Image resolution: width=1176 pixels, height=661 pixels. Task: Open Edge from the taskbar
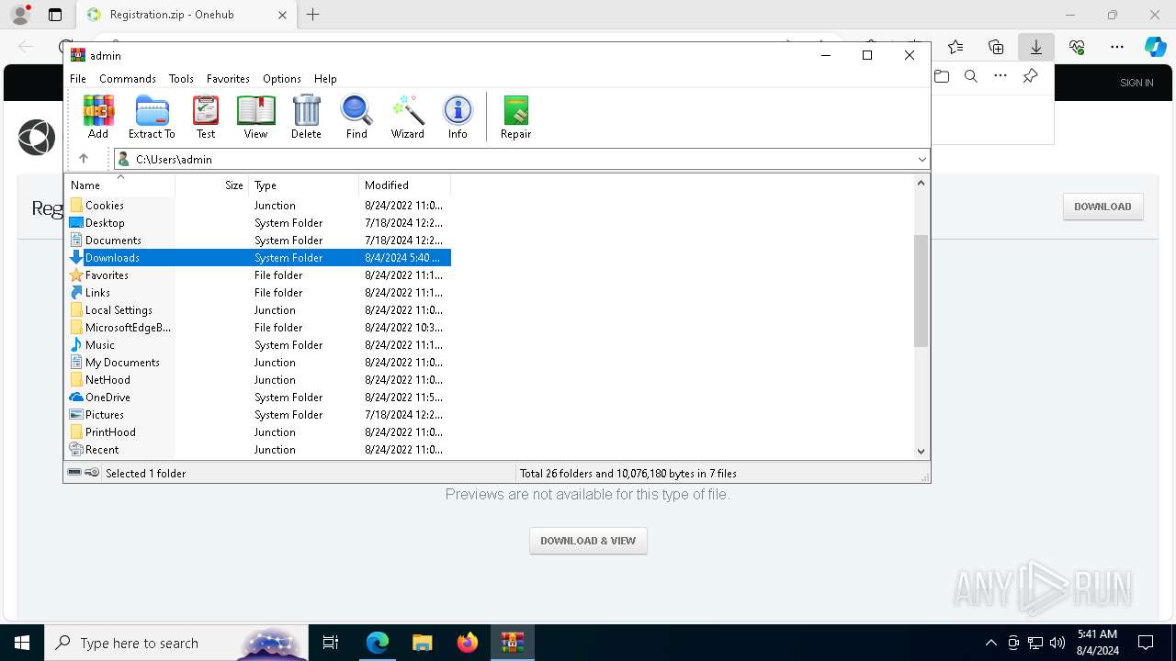(x=378, y=643)
